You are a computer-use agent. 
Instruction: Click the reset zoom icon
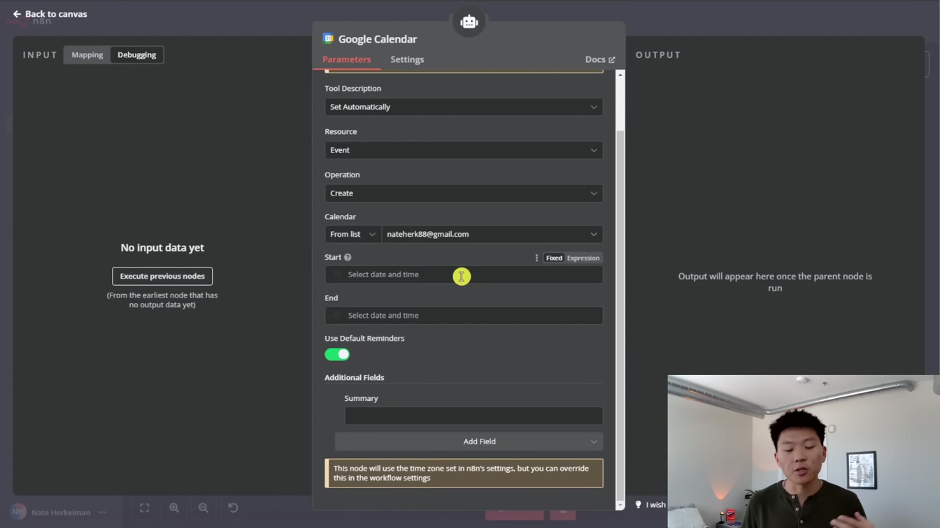click(233, 508)
